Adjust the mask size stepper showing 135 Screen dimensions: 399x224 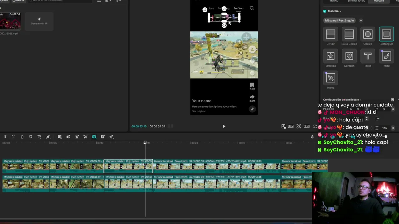[x=393, y=128]
